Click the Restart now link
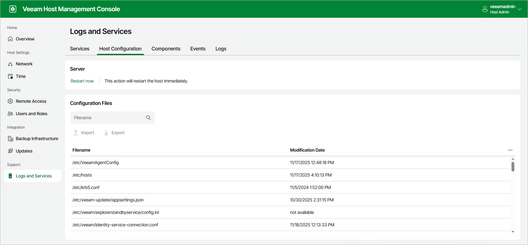The width and height of the screenshot is (528, 245). [x=82, y=81]
